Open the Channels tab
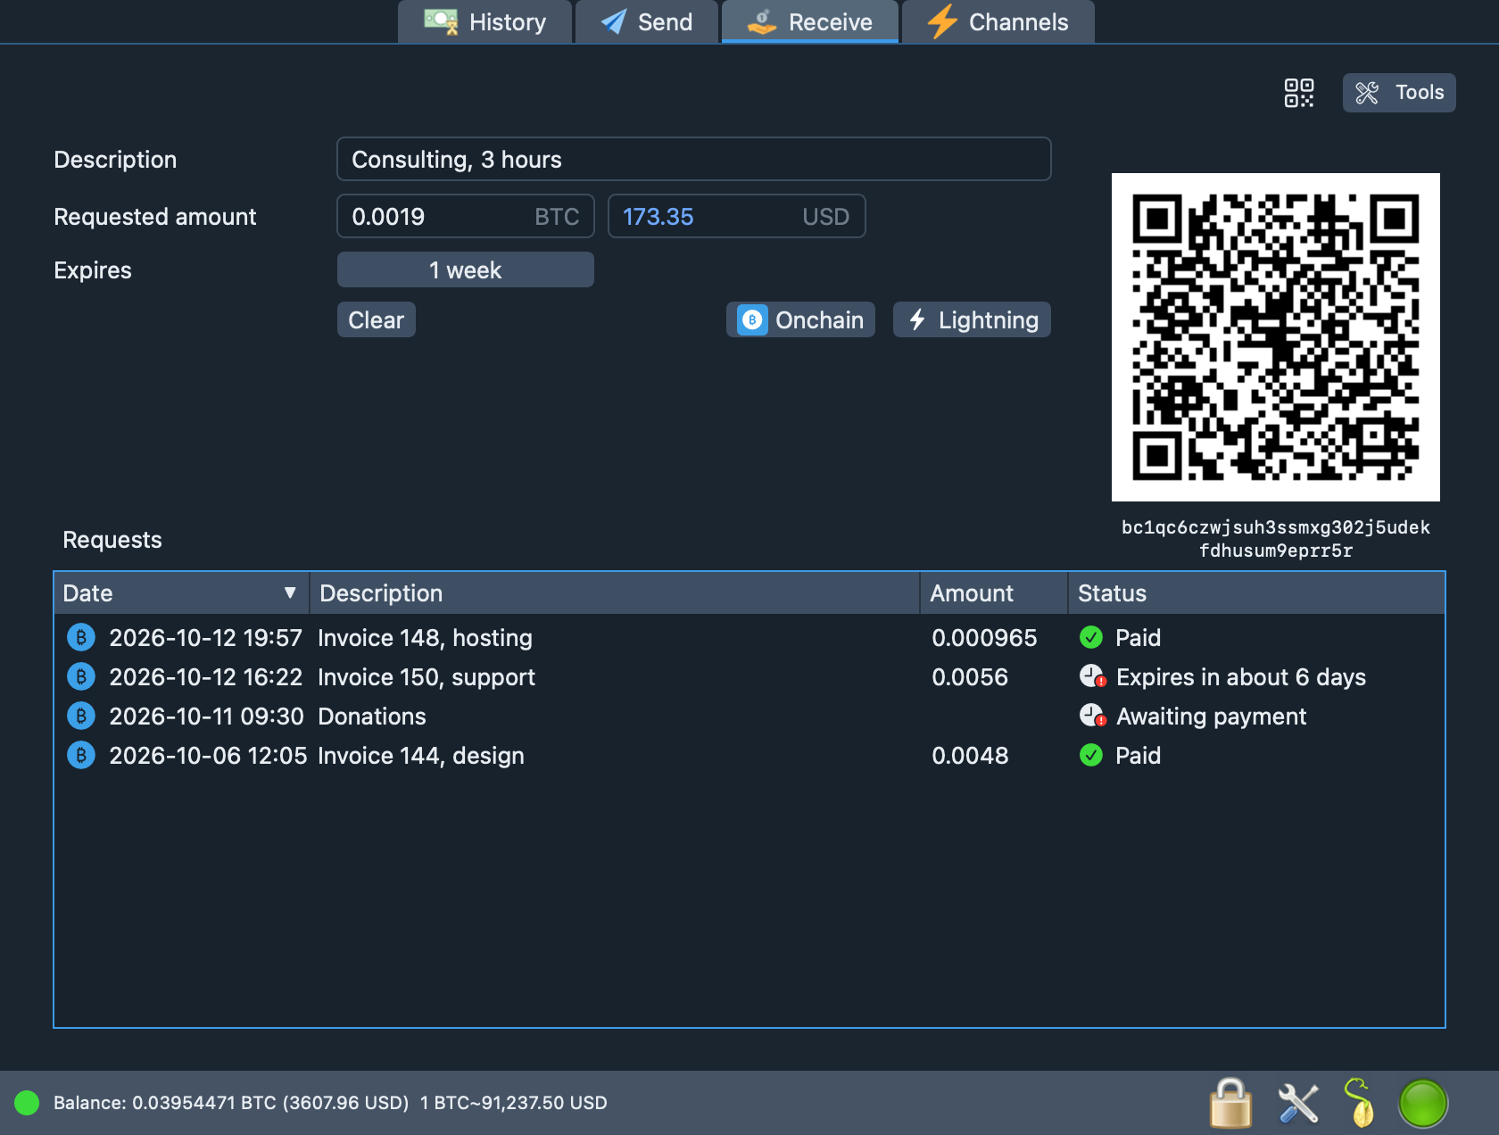The width and height of the screenshot is (1499, 1135). point(998,21)
